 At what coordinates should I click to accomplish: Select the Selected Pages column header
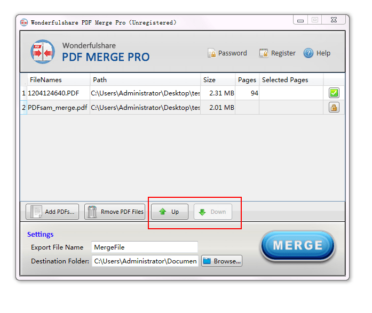click(x=291, y=80)
